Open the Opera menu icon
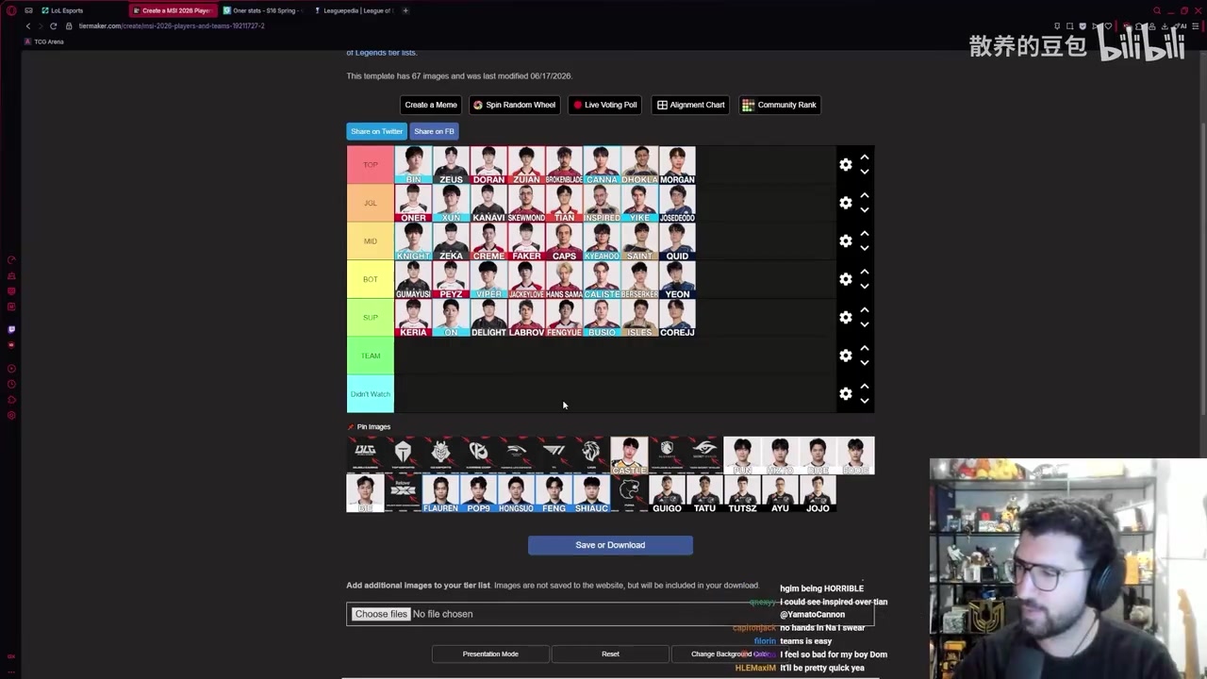 tap(11, 10)
